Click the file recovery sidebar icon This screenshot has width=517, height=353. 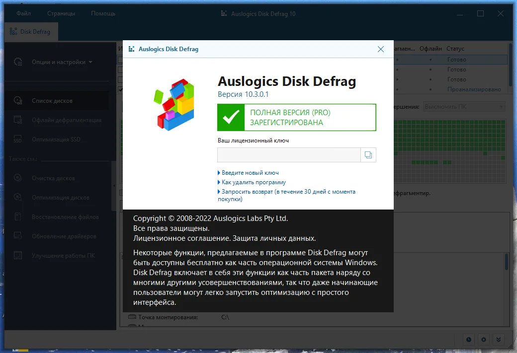[18, 216]
